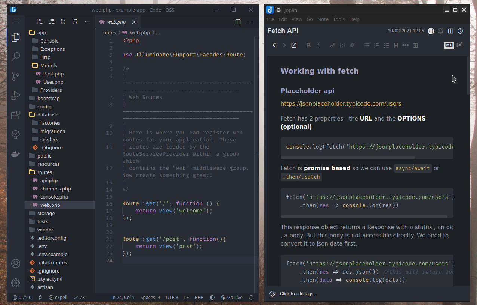Insert heading in Joplin toolbar
This screenshot has width=477, height=305.
[396, 45]
